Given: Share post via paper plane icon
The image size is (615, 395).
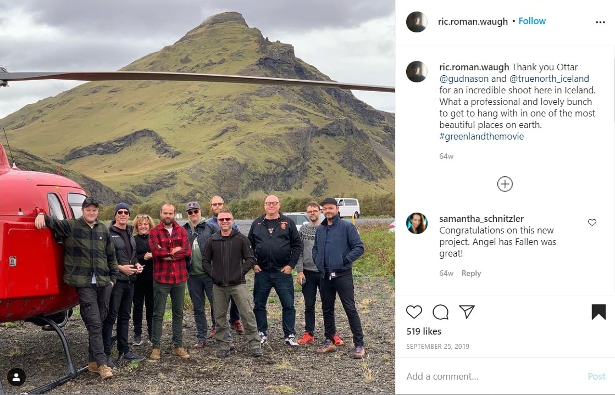Looking at the screenshot, I should [x=467, y=311].
